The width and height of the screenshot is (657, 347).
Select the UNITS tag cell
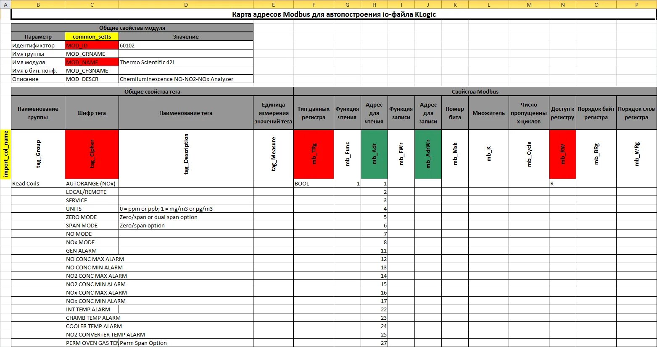(92, 209)
